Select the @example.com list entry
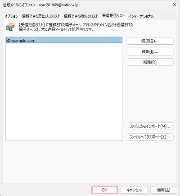This screenshot has width=180, height=196. point(64,41)
